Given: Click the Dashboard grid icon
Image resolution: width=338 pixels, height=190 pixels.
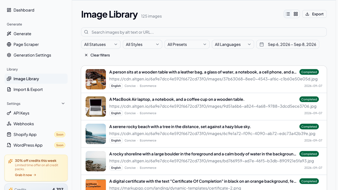Looking at the screenshot, I should point(9,10).
